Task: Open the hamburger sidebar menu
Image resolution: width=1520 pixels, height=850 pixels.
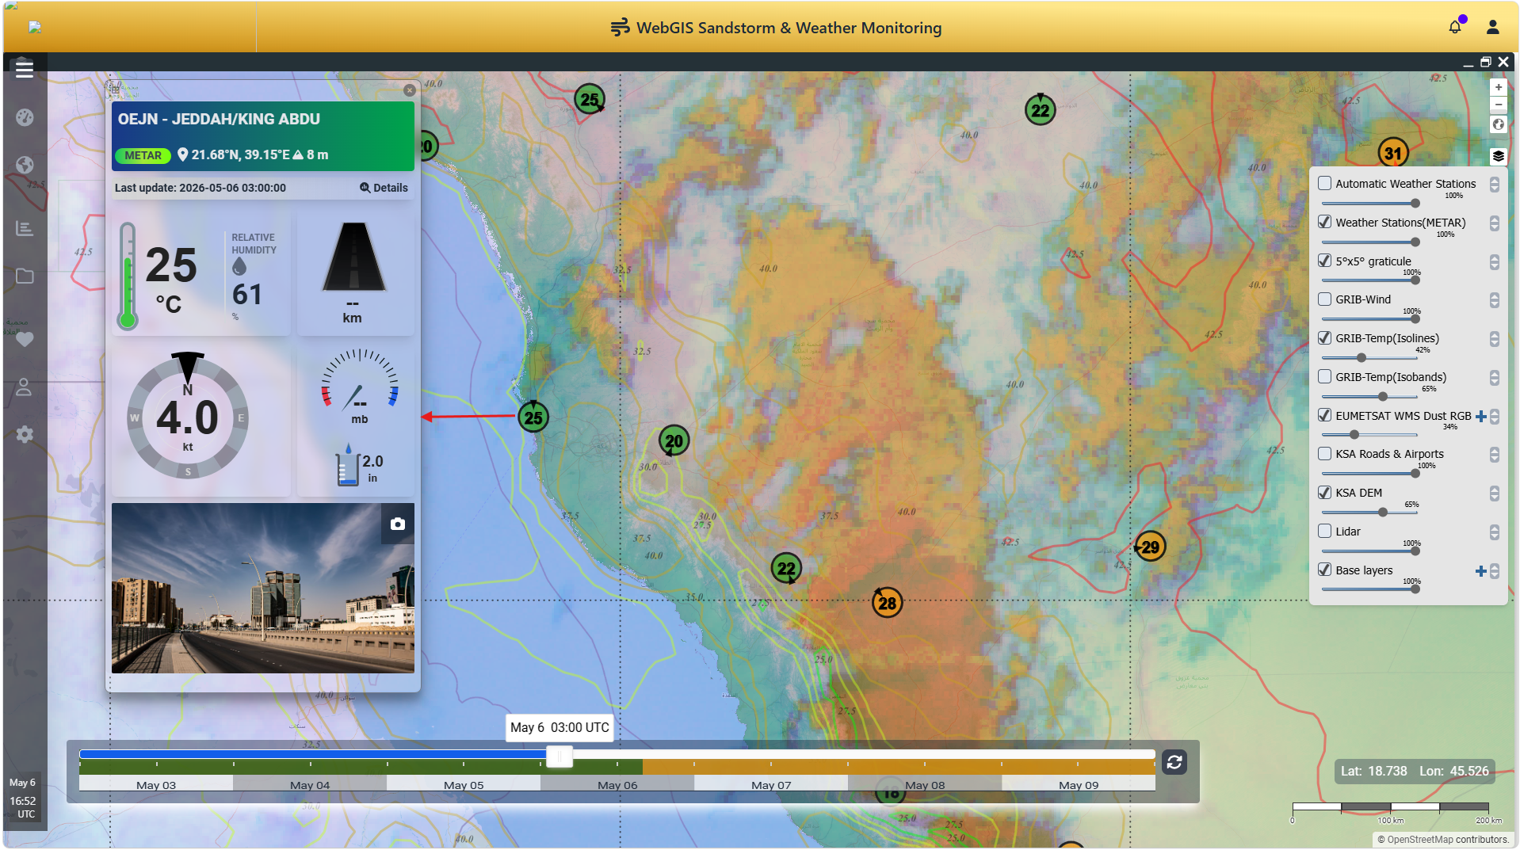Action: click(25, 69)
